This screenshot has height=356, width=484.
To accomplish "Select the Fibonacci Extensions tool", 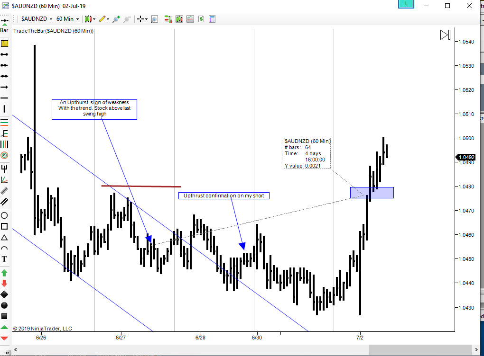I will click(x=4, y=133).
